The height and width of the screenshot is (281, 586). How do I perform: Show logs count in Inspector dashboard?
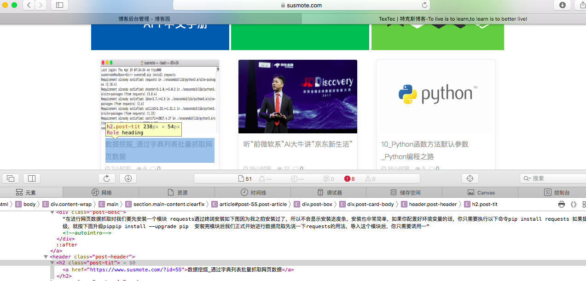329,179
